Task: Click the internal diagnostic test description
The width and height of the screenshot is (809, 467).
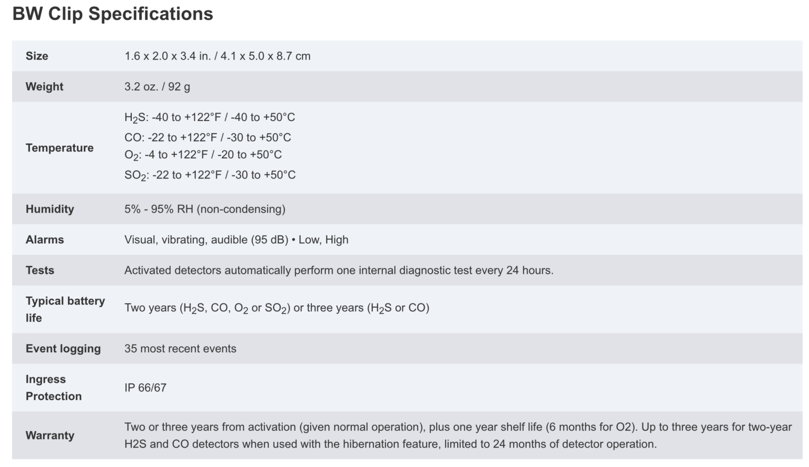Action: click(339, 270)
